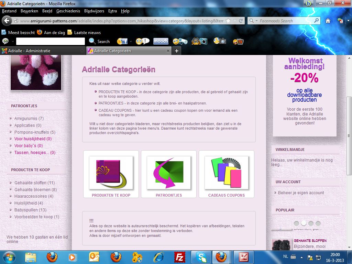Image resolution: width=352 pixels, height=264 pixels.
Task: Open Windows Explorer from taskbar
Action: [31, 257]
